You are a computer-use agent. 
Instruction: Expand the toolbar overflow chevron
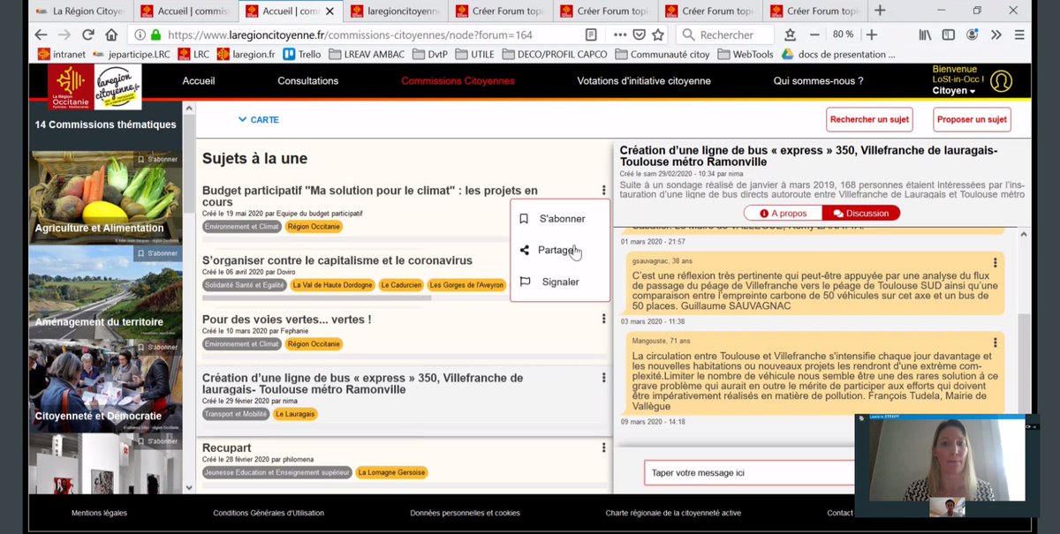[996, 34]
